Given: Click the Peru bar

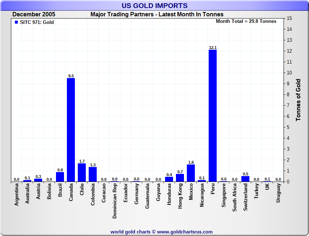Looking at the screenshot, I should pos(213,116).
